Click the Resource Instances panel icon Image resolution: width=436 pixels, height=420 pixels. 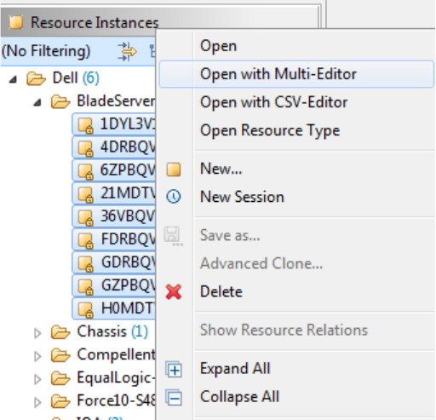[x=15, y=22]
